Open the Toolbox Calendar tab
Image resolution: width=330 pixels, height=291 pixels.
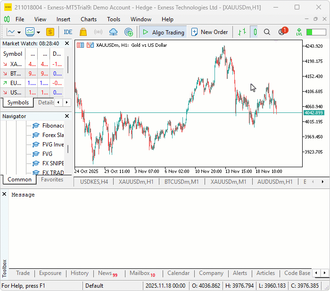coord(179,273)
